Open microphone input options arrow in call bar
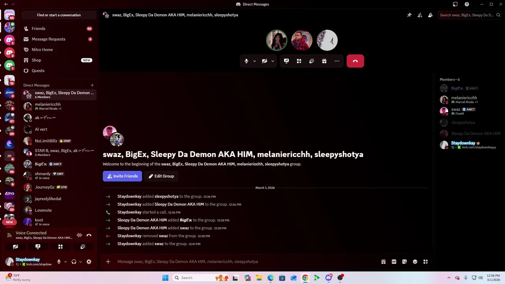505x284 pixels. tap(254, 61)
